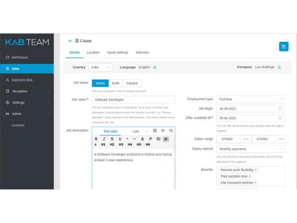
Task: Click the minimum salary field 670000
Action: coord(228,139)
